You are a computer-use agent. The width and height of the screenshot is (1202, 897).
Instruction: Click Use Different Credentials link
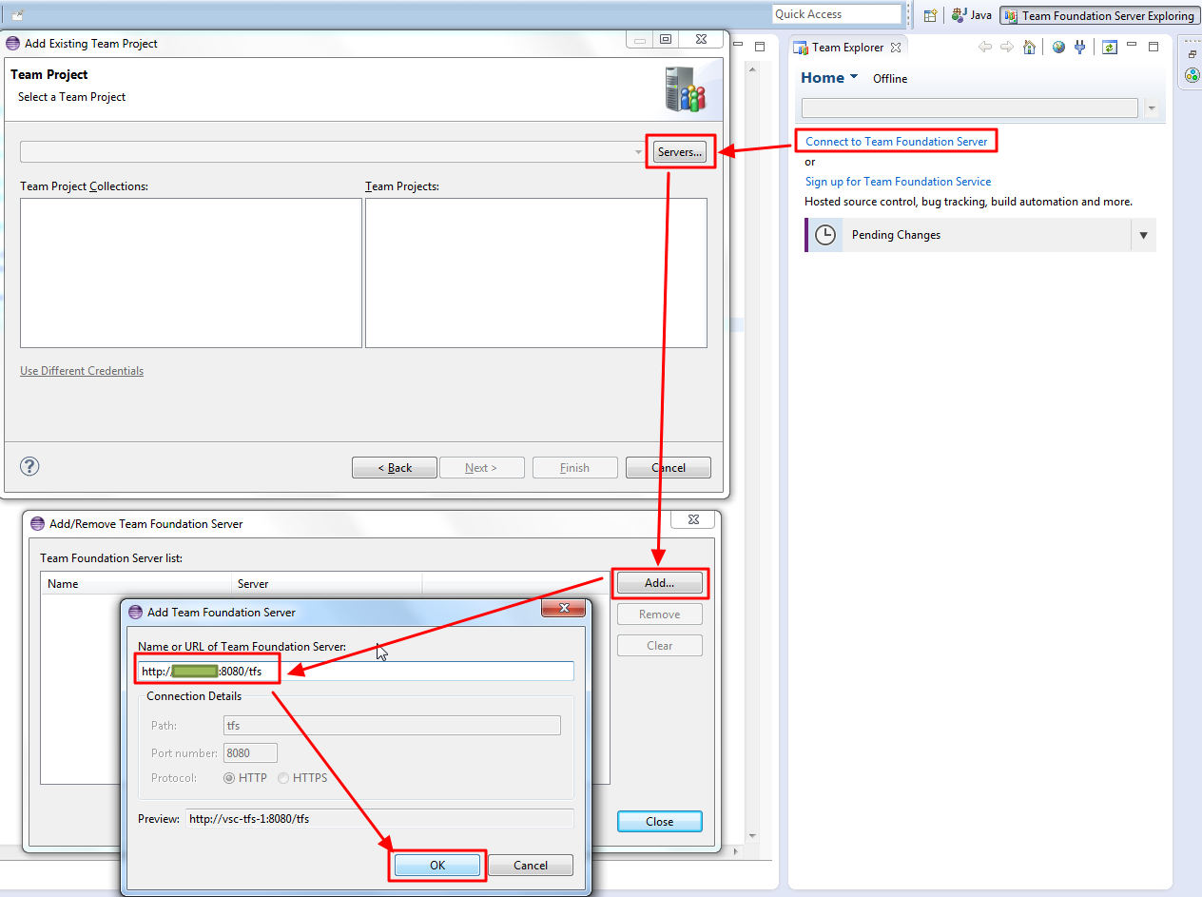pos(82,371)
